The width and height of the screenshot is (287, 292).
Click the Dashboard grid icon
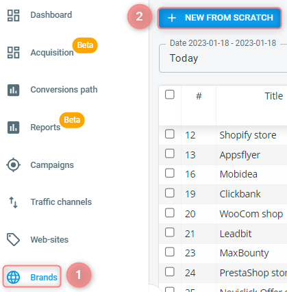(13, 15)
